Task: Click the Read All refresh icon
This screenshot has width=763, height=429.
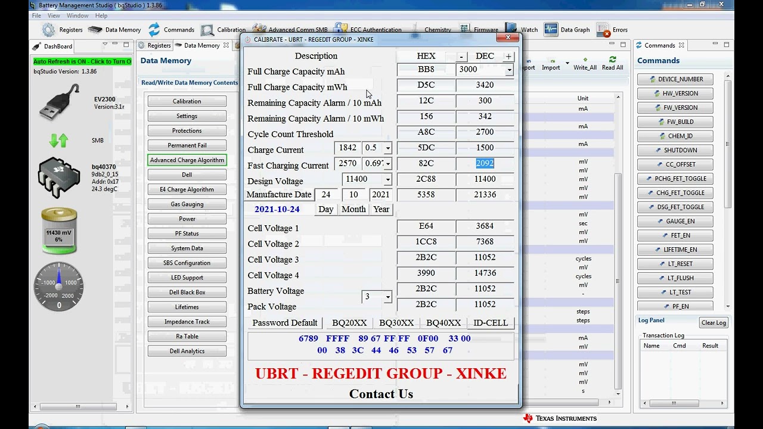Action: [612, 64]
